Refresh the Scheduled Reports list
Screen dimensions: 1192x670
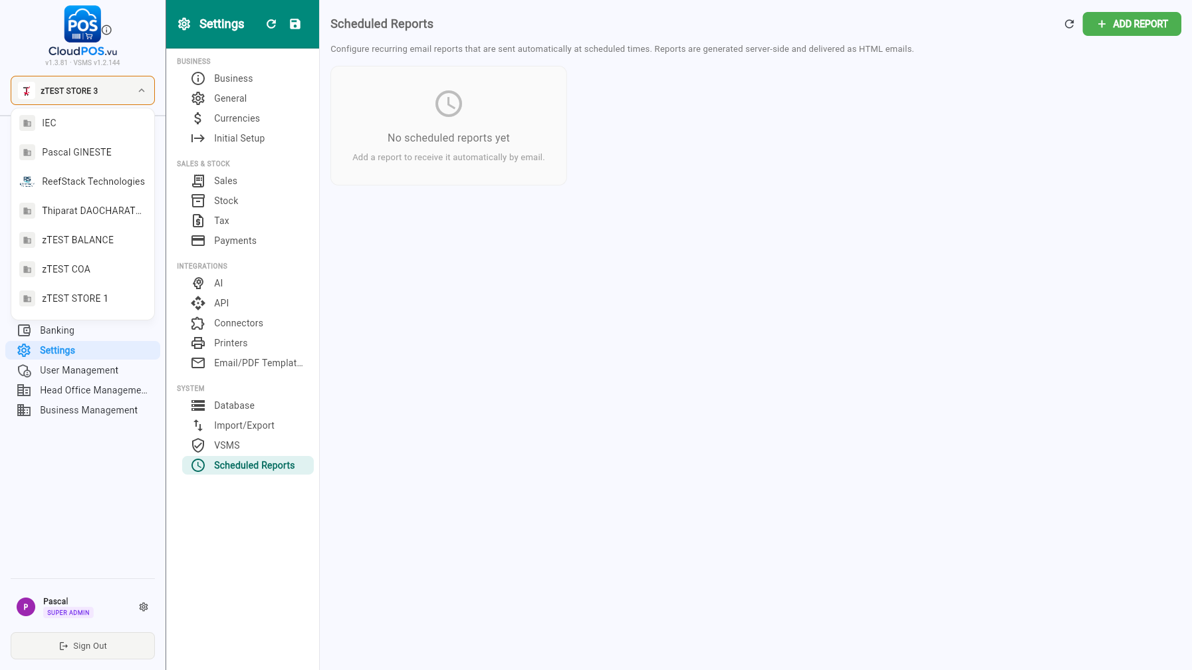coord(1069,24)
